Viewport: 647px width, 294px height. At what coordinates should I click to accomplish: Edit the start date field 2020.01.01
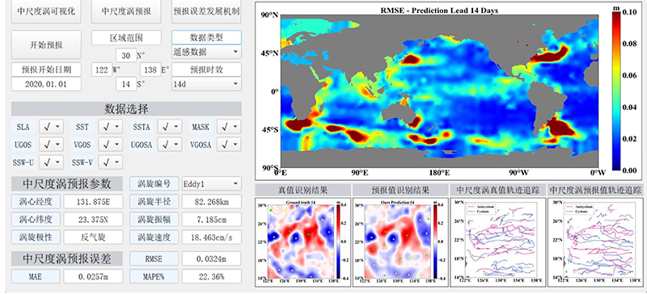pos(46,84)
